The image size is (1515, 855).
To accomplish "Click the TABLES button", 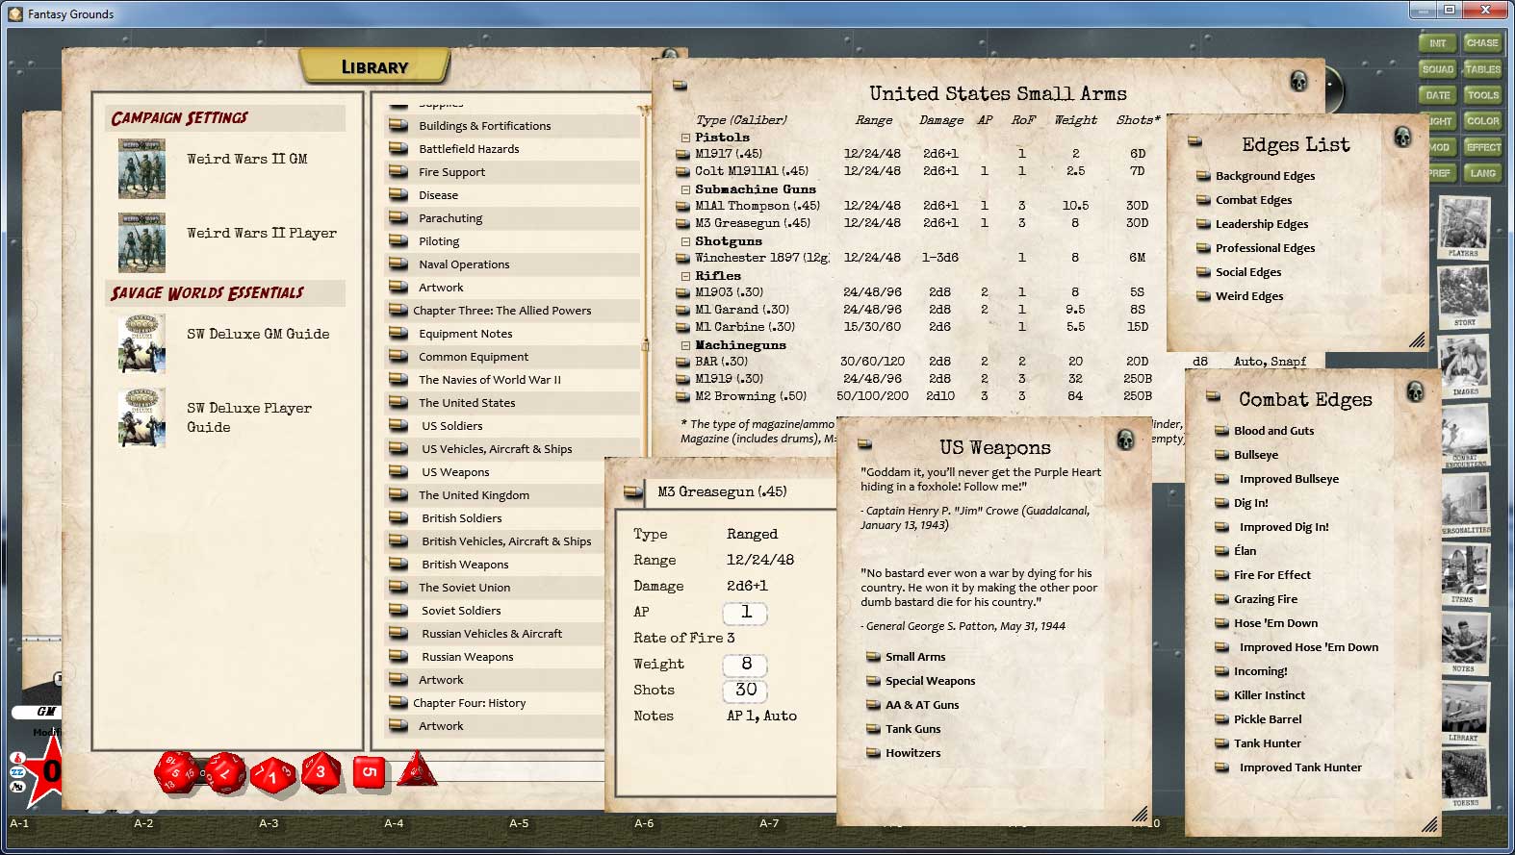I will pos(1482,69).
